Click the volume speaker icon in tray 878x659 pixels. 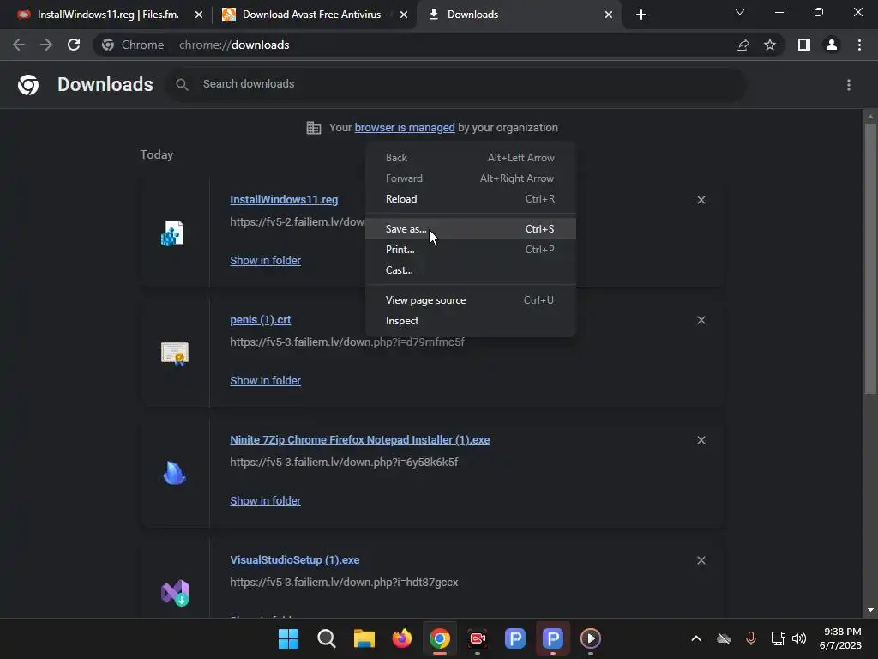pos(799,638)
